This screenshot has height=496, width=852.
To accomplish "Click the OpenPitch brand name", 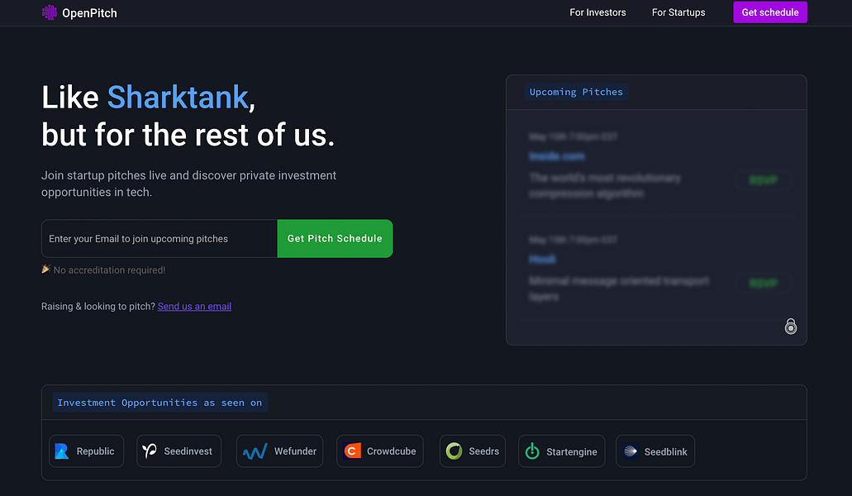I will (89, 13).
